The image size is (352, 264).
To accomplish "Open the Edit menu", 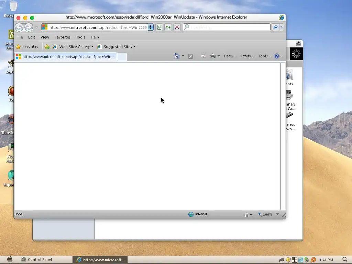I will pyautogui.click(x=32, y=37).
